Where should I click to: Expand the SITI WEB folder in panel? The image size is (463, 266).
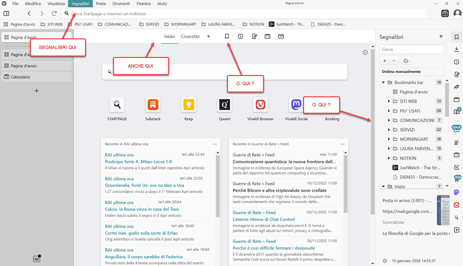389,101
